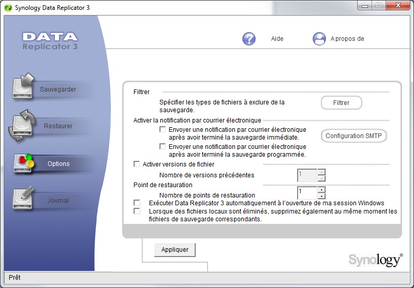Enable notification after sauvegarde programmée
The width and height of the screenshot is (414, 288).
point(162,146)
